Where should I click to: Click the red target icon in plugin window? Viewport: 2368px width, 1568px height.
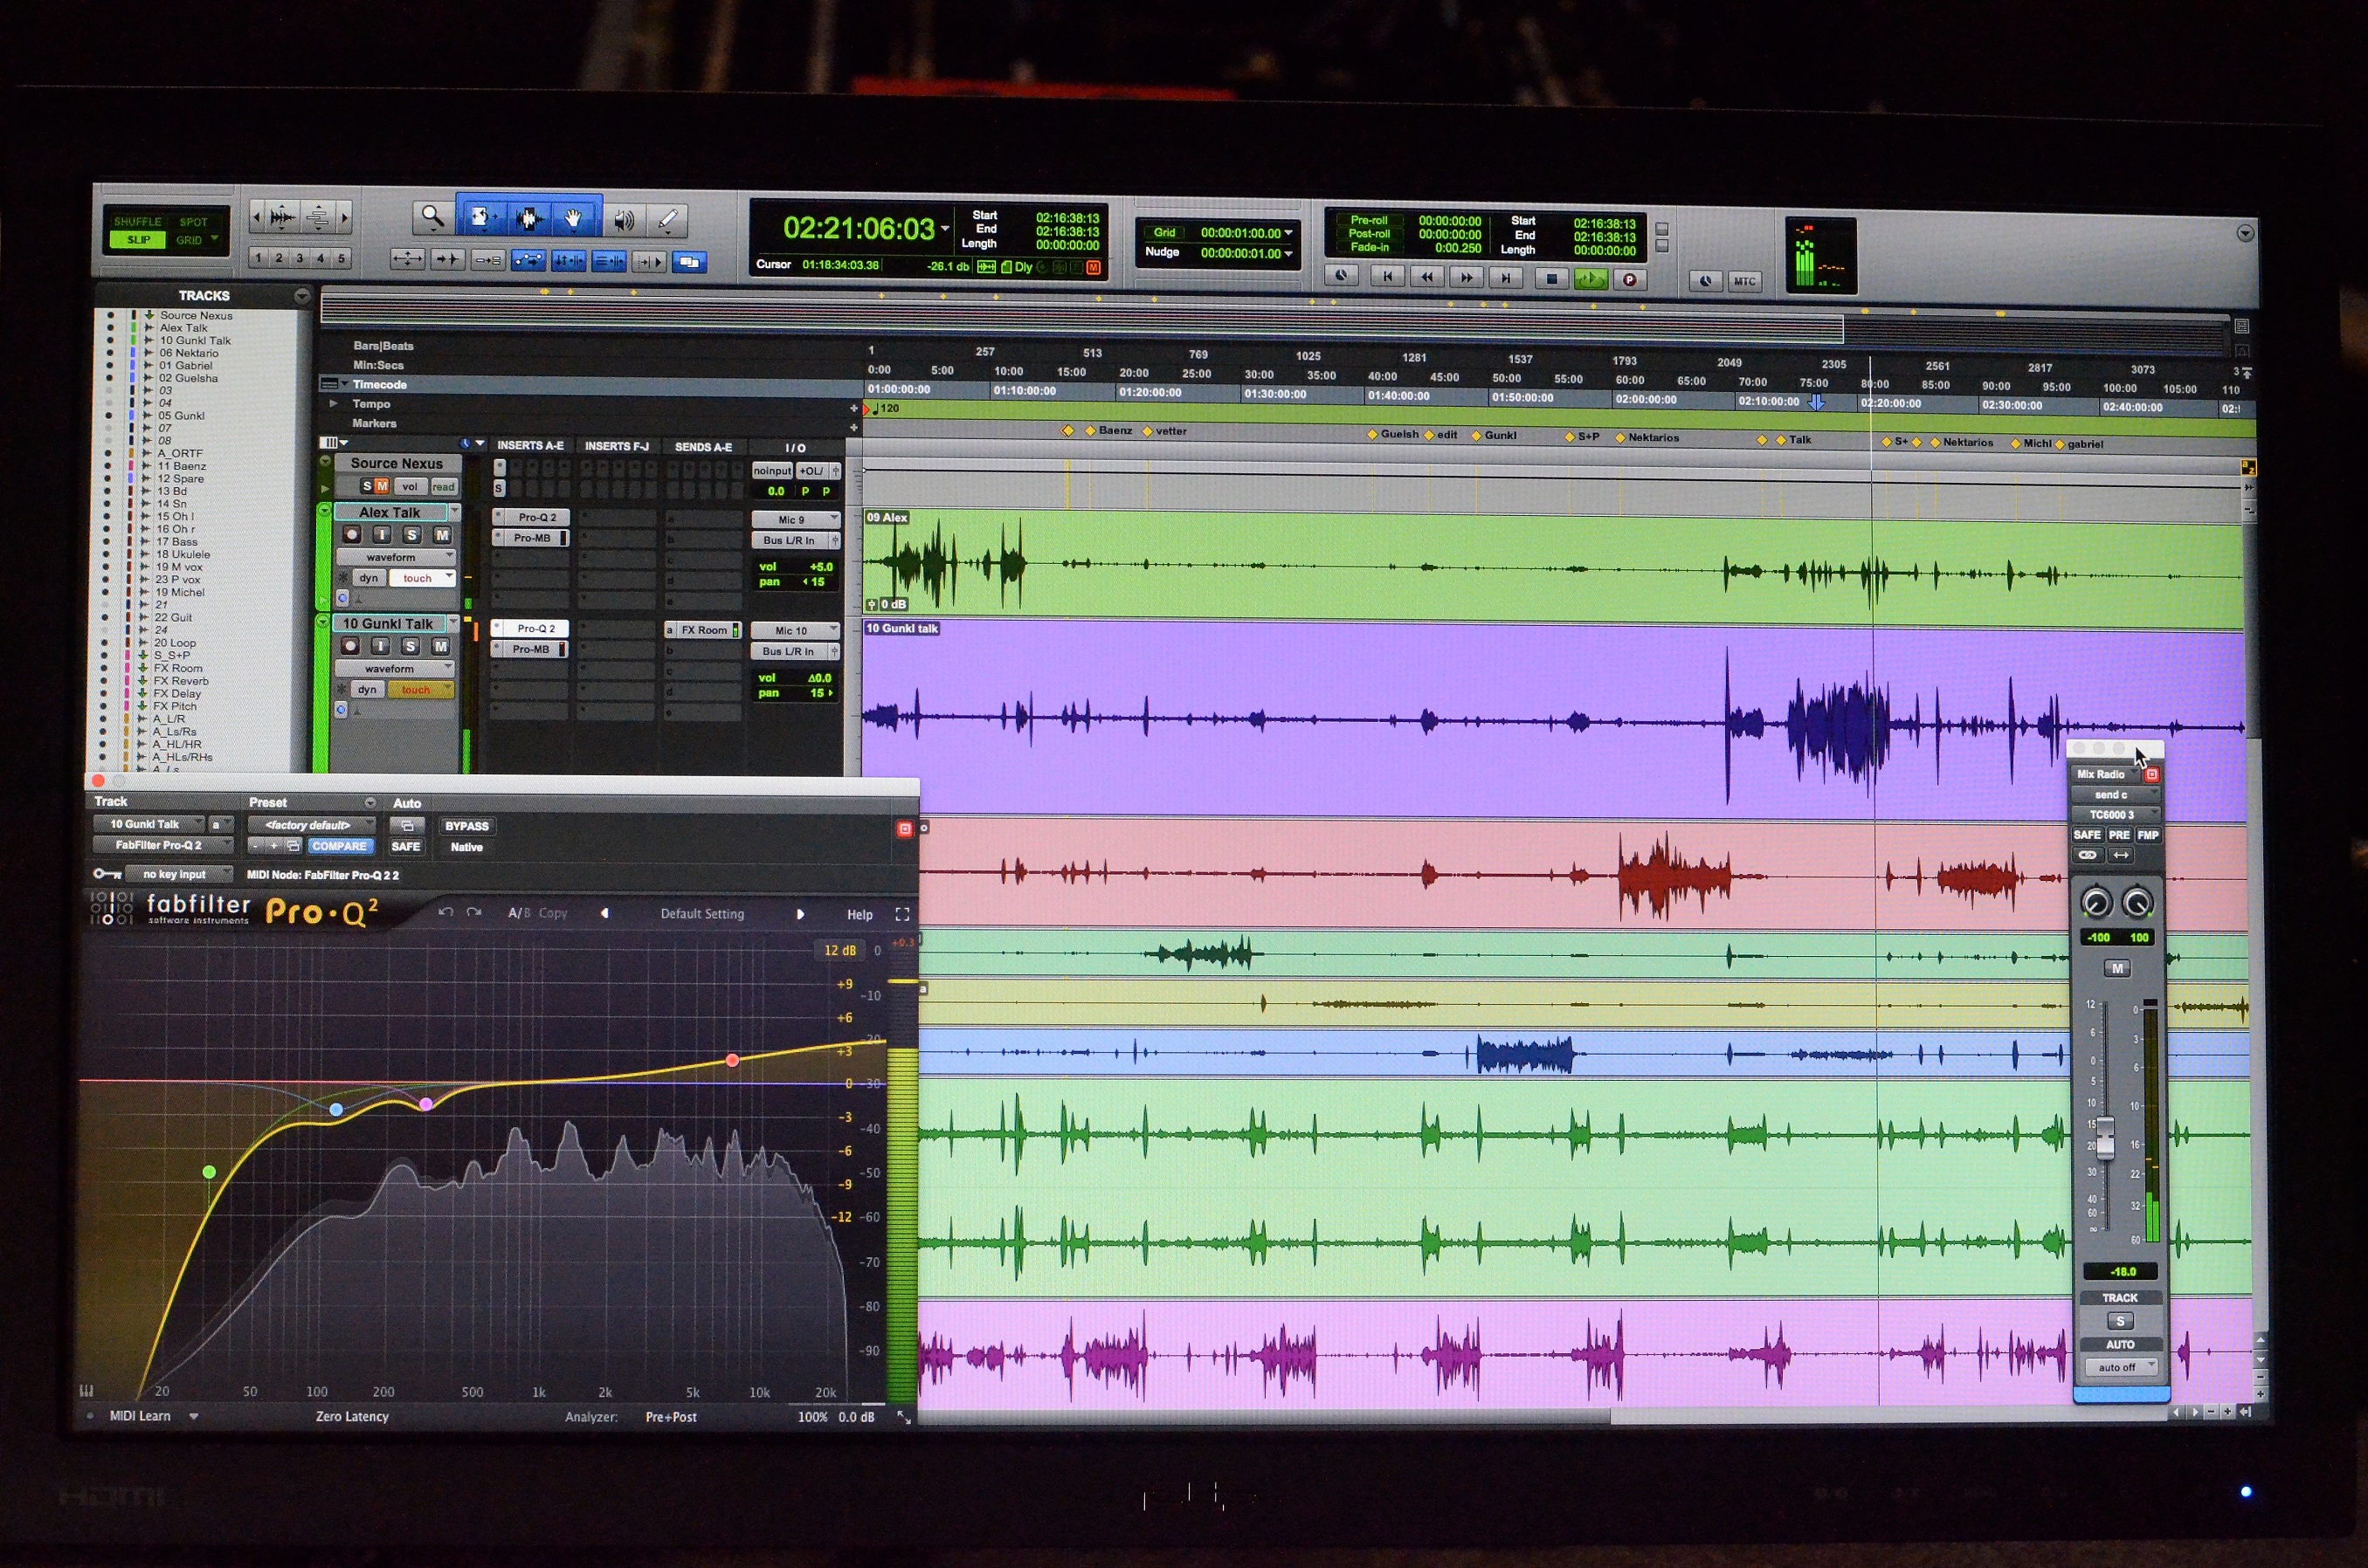click(904, 828)
